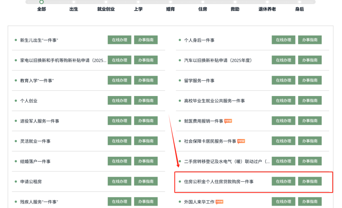Open 办事指南 for 申请公租房
The height and width of the screenshot is (208, 342).
[x=146, y=181]
